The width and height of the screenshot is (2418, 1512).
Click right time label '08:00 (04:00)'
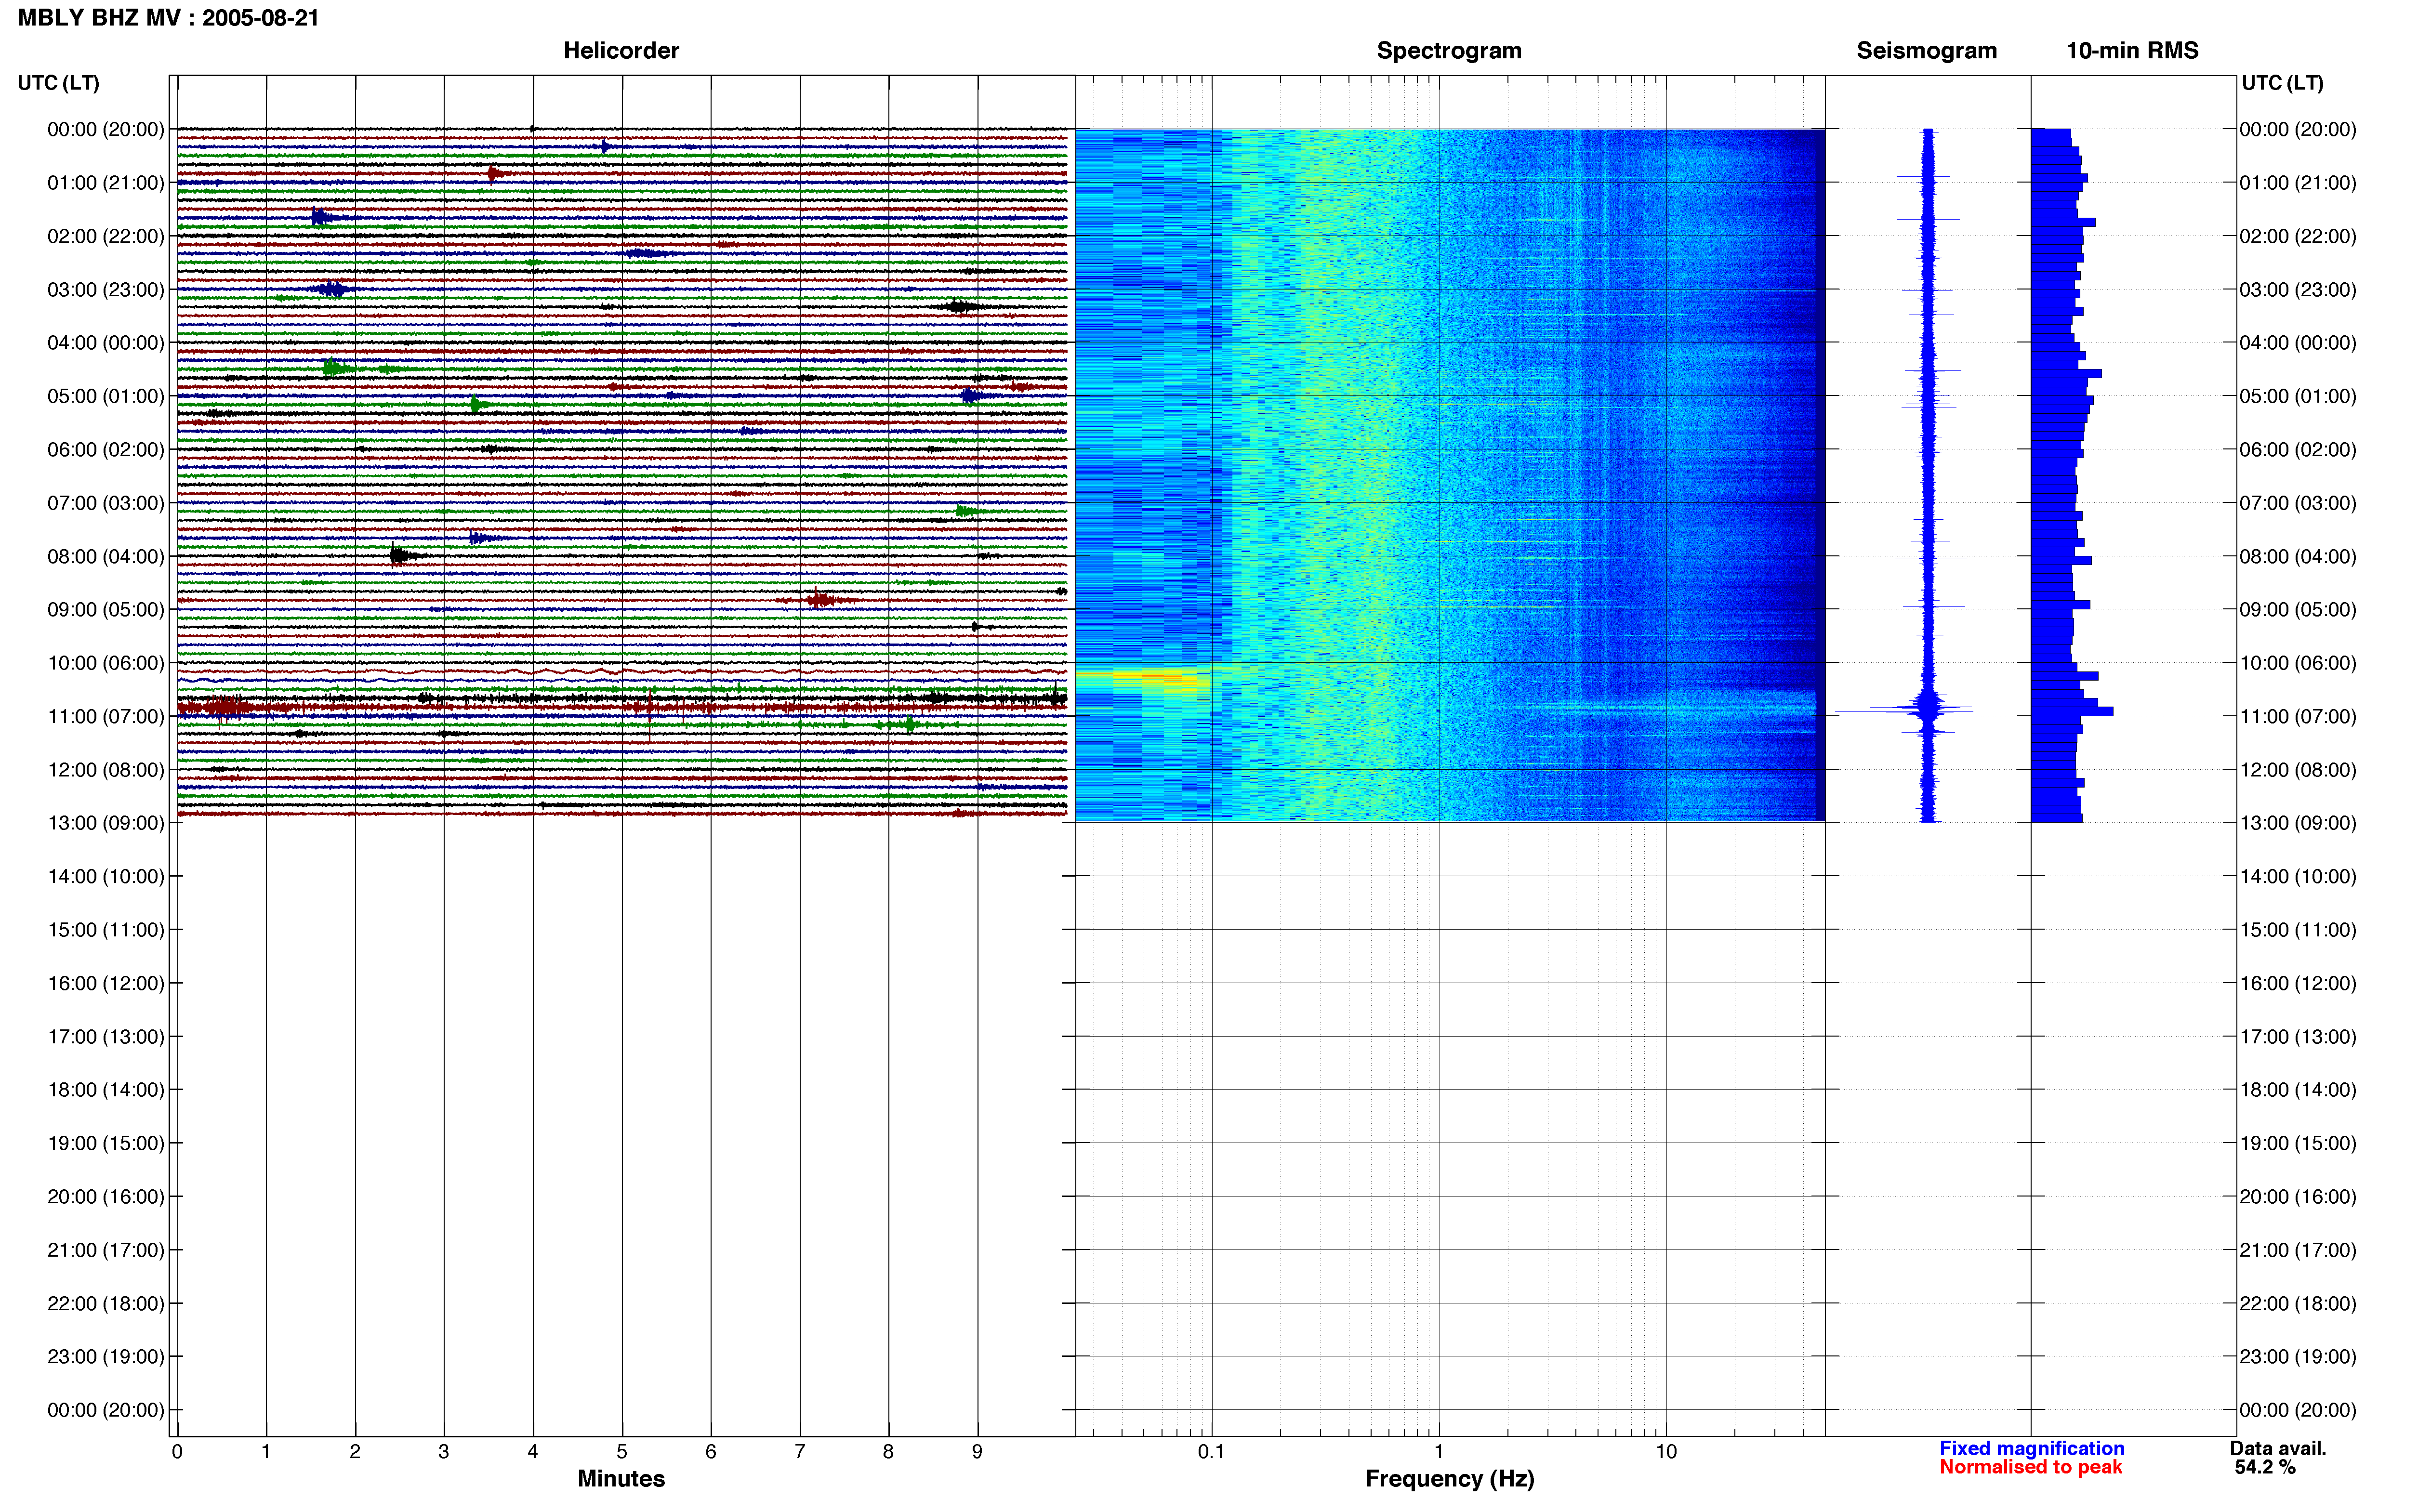click(2297, 556)
